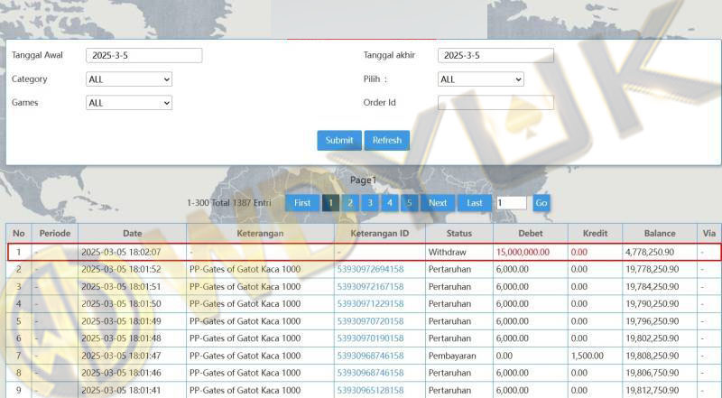Click the Keterangan ID column header
Screen dimensions: 722x398
[x=379, y=233]
